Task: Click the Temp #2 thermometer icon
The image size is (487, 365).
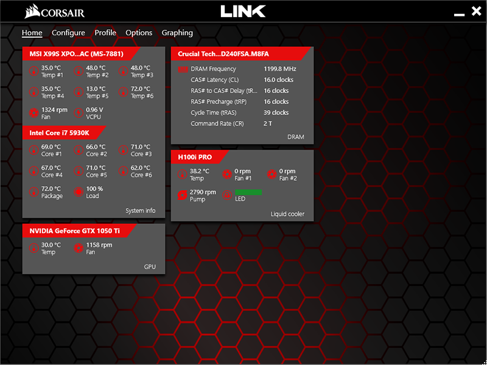Action: tap(79, 71)
